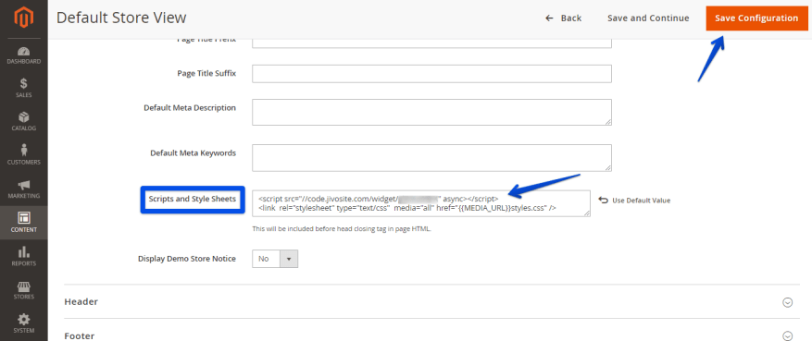Open the Reports sidebar menu
The image size is (812, 341).
[23, 256]
